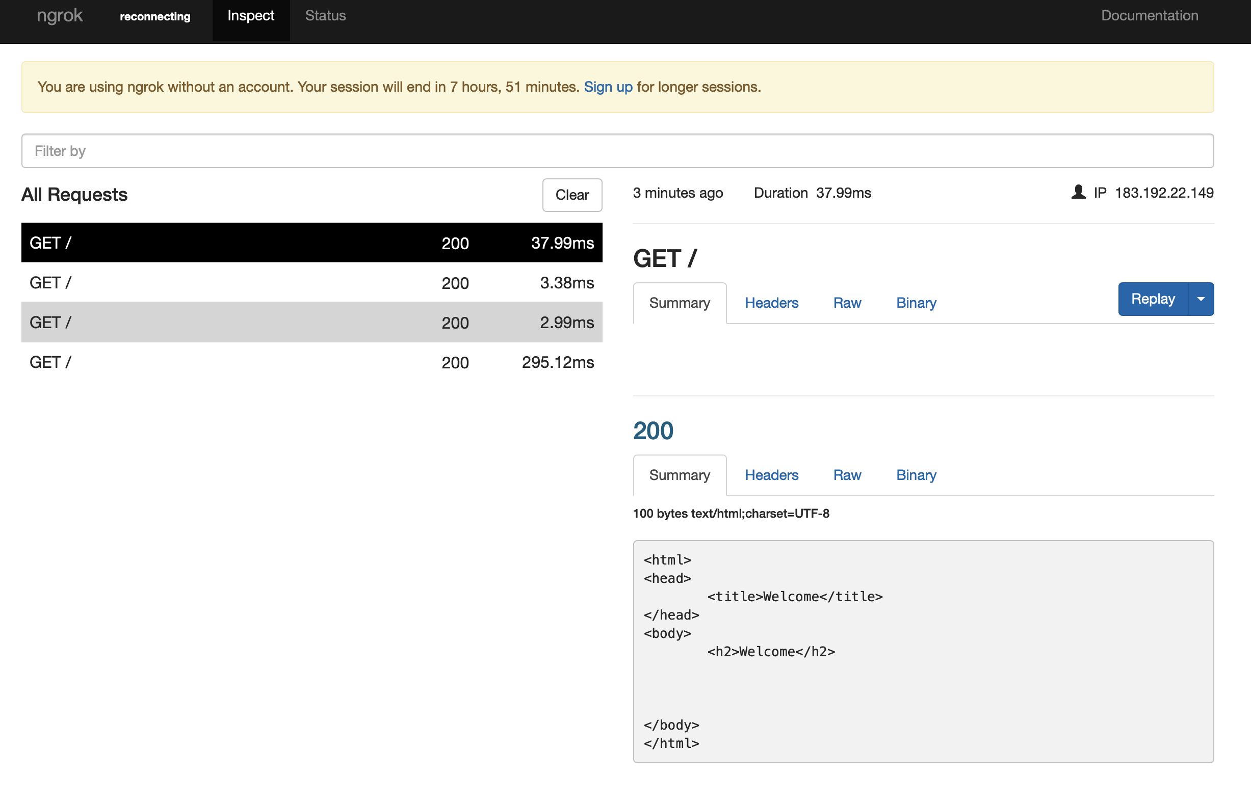Image resolution: width=1251 pixels, height=803 pixels.
Task: Show response Binary tab under 200
Action: point(916,475)
